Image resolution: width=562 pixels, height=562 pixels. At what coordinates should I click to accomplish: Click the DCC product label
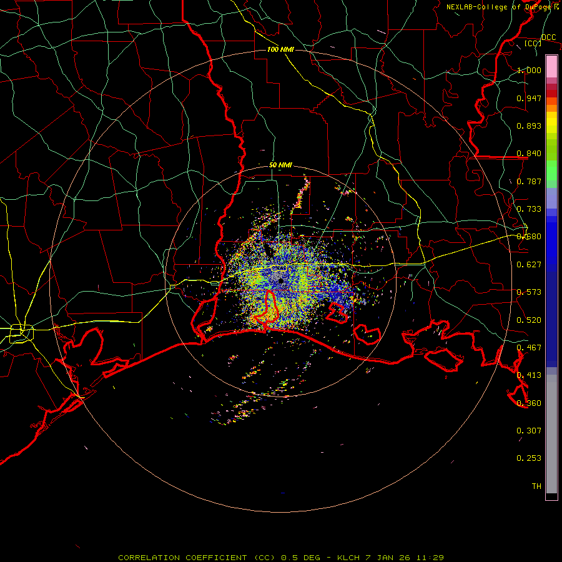548,37
